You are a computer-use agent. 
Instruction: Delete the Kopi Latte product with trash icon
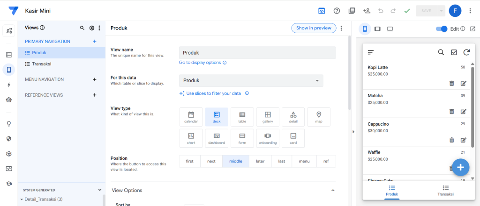[451, 83]
